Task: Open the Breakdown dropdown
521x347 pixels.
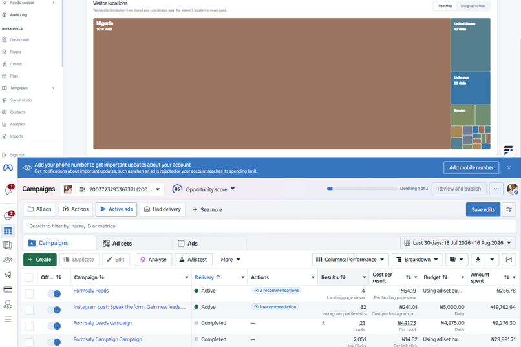Action: [x=418, y=259]
